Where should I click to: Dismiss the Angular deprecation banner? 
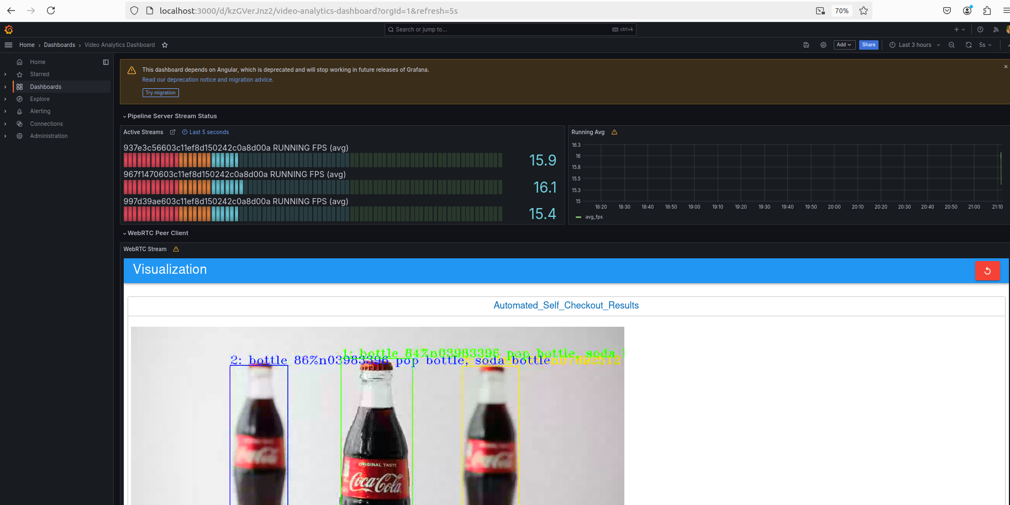tap(1006, 66)
